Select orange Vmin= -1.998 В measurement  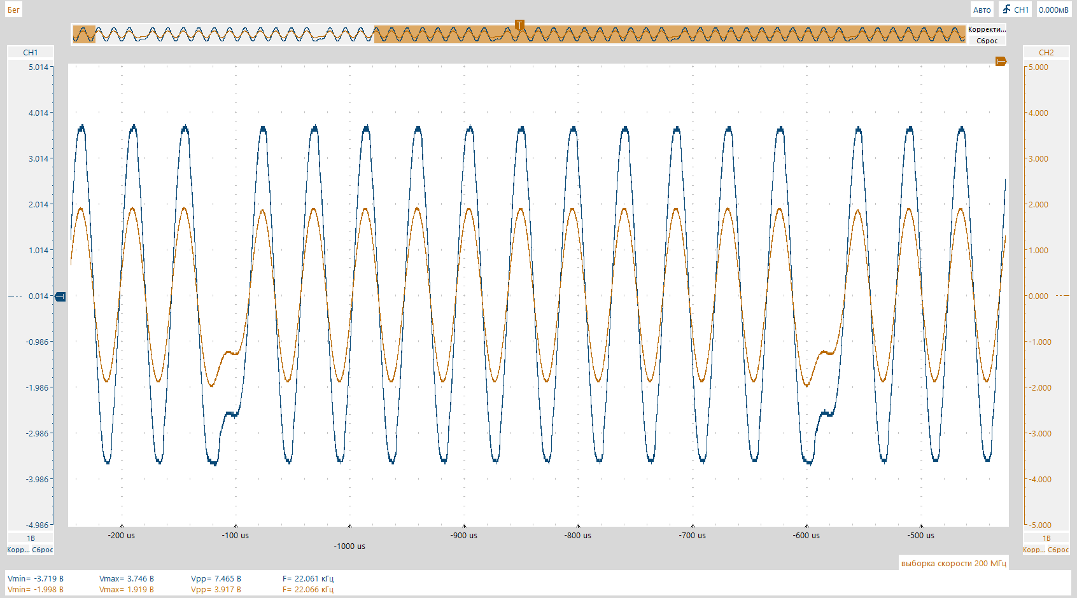point(36,589)
